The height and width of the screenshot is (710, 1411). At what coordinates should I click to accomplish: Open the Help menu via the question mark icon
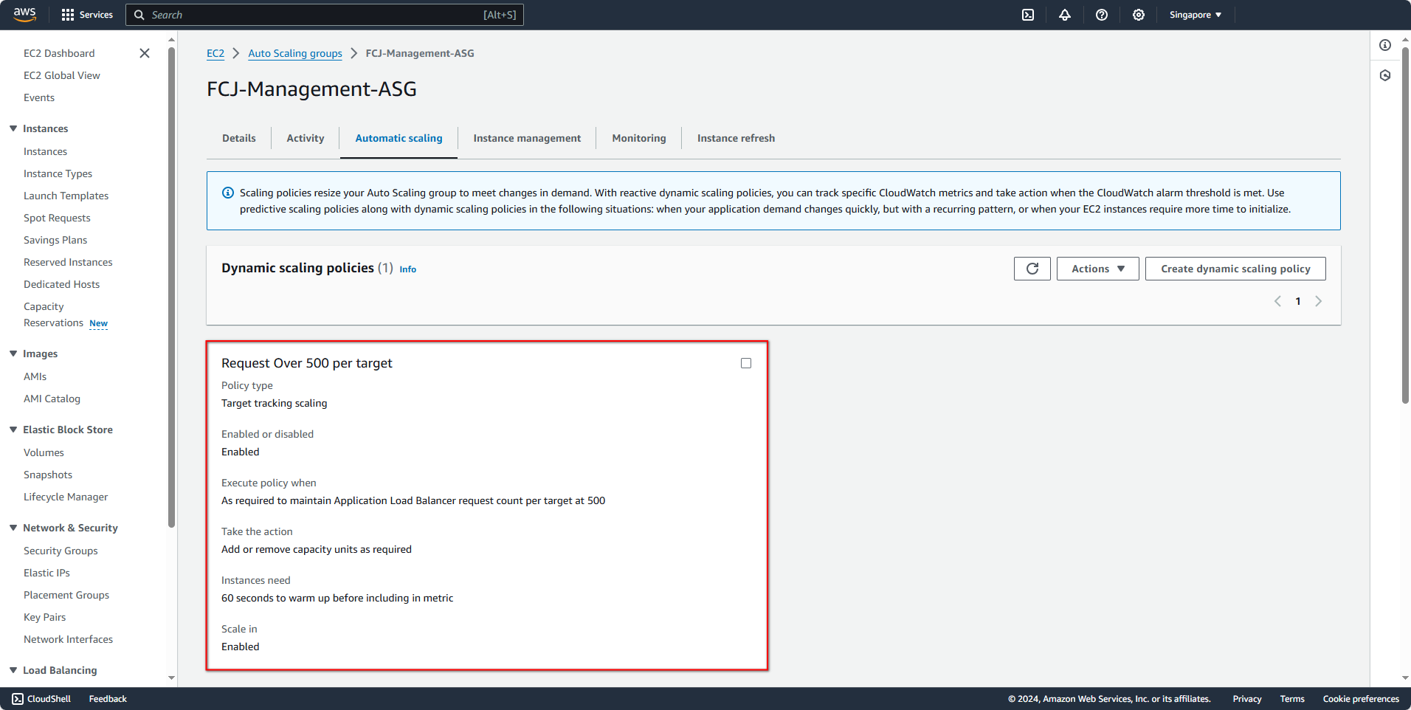[x=1101, y=15]
